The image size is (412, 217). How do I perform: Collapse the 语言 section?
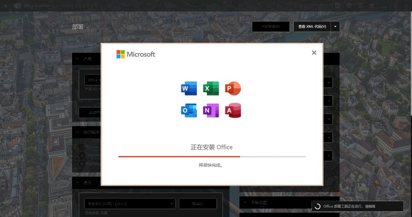tap(77, 182)
